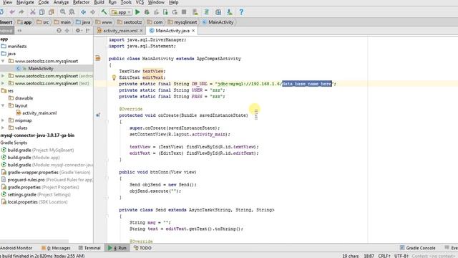Image resolution: width=458 pixels, height=258 pixels.
Task: Run the app with the green play icon
Action: (x=137, y=12)
